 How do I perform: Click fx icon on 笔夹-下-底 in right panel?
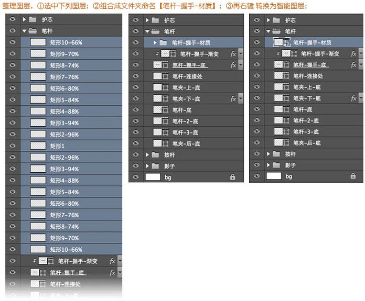[x=353, y=98]
